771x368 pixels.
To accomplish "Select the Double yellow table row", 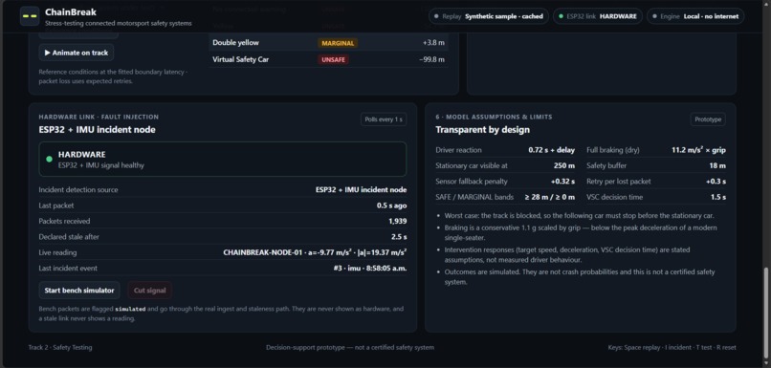I will click(x=328, y=43).
